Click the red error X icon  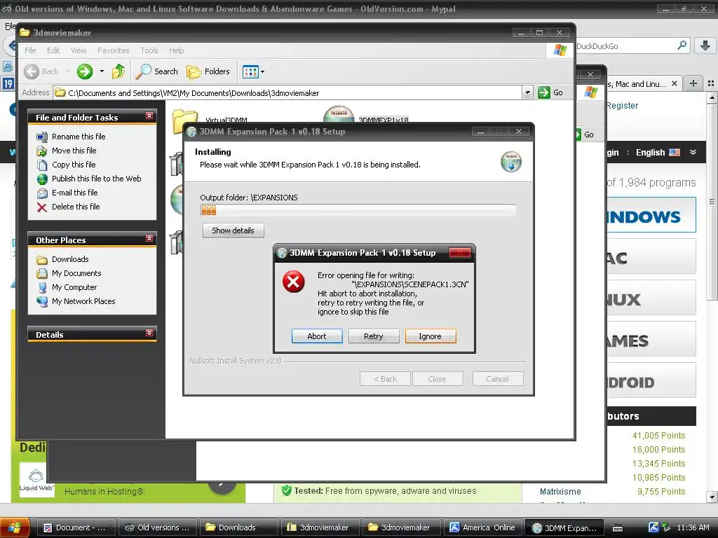coord(294,282)
